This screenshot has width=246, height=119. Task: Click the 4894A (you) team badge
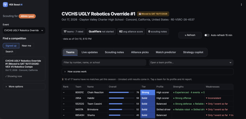coord(27,16)
